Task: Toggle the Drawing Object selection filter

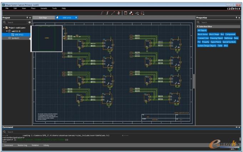Action: [216, 38]
